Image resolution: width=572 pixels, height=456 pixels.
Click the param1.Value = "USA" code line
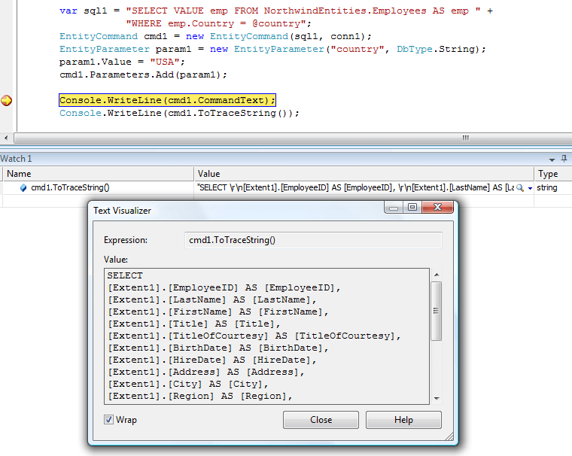(122, 62)
